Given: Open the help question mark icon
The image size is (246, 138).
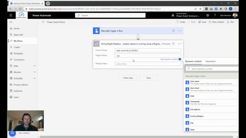Looking at the screenshot, I should 215,15.
